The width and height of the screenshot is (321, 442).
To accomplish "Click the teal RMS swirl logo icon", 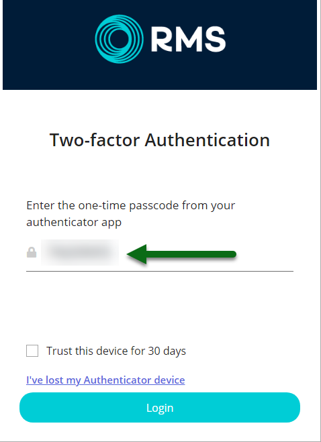I will [119, 39].
